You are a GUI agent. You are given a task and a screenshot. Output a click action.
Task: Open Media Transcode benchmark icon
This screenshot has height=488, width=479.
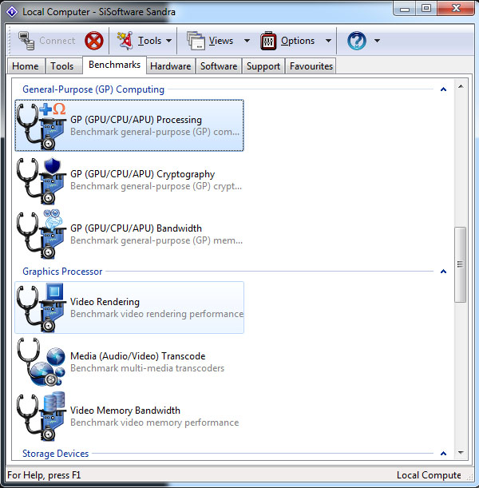coord(42,362)
